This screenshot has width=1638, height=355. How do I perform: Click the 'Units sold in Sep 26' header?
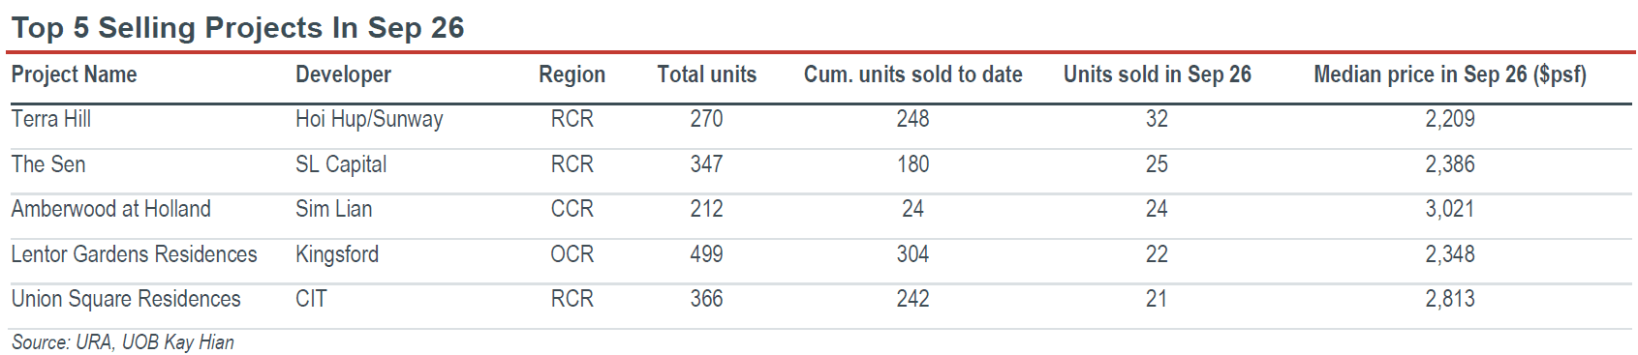[x=1157, y=74]
